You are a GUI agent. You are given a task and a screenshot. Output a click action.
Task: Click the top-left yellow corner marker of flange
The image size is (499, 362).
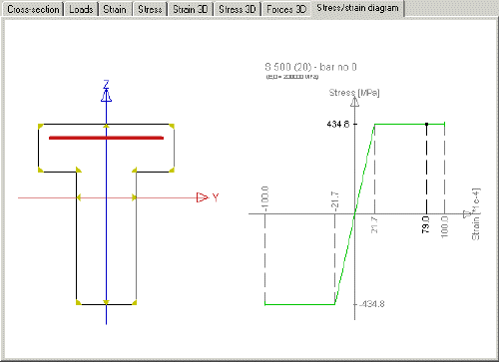[41, 127]
